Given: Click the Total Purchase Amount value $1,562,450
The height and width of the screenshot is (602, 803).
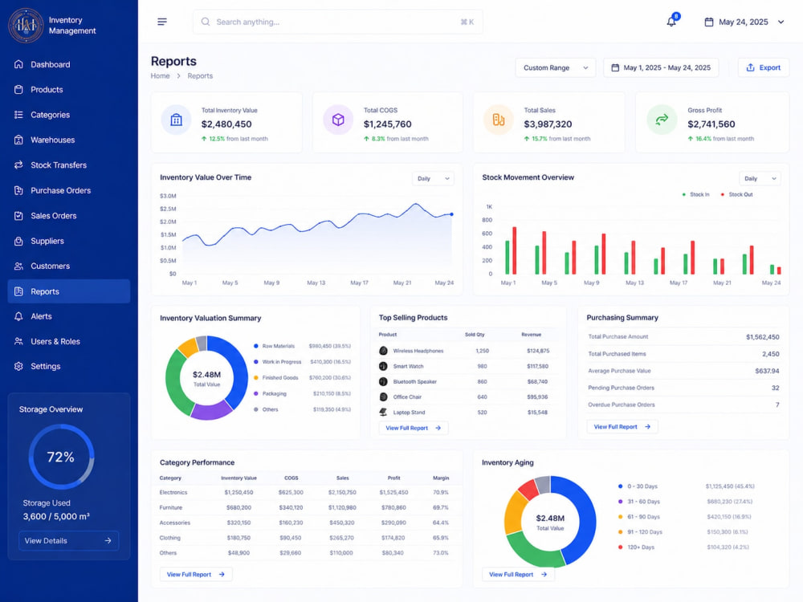Looking at the screenshot, I should coord(763,337).
